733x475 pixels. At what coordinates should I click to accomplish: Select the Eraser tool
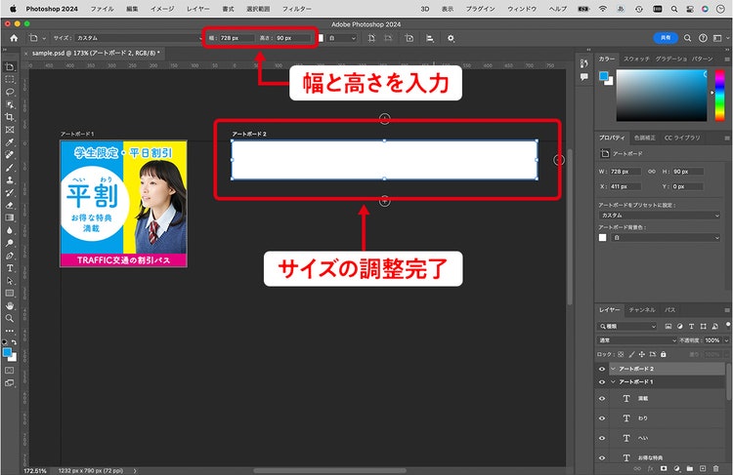pyautogui.click(x=10, y=205)
